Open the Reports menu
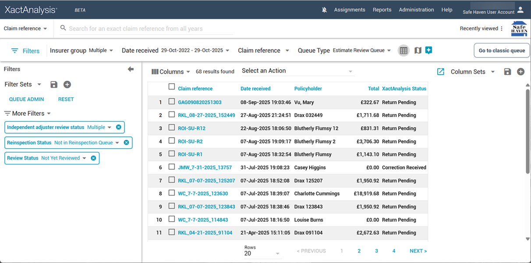531x263 pixels. 382,10
